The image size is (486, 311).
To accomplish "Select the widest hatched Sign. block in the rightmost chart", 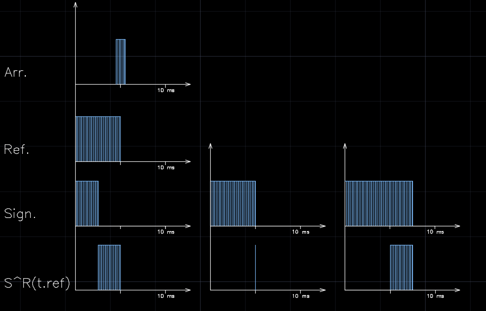I will point(379,204).
